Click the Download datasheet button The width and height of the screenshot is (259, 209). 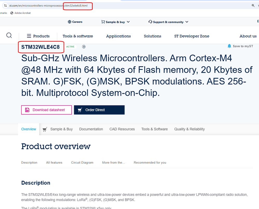coord(46,110)
